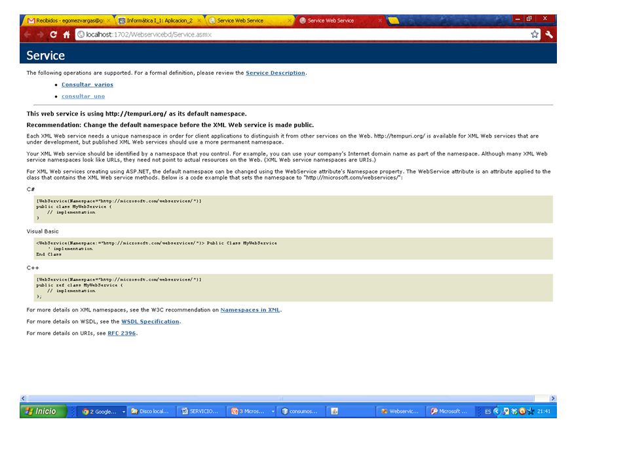Switch to the Informática I_1: Aplicacion_2 tab

159,20
